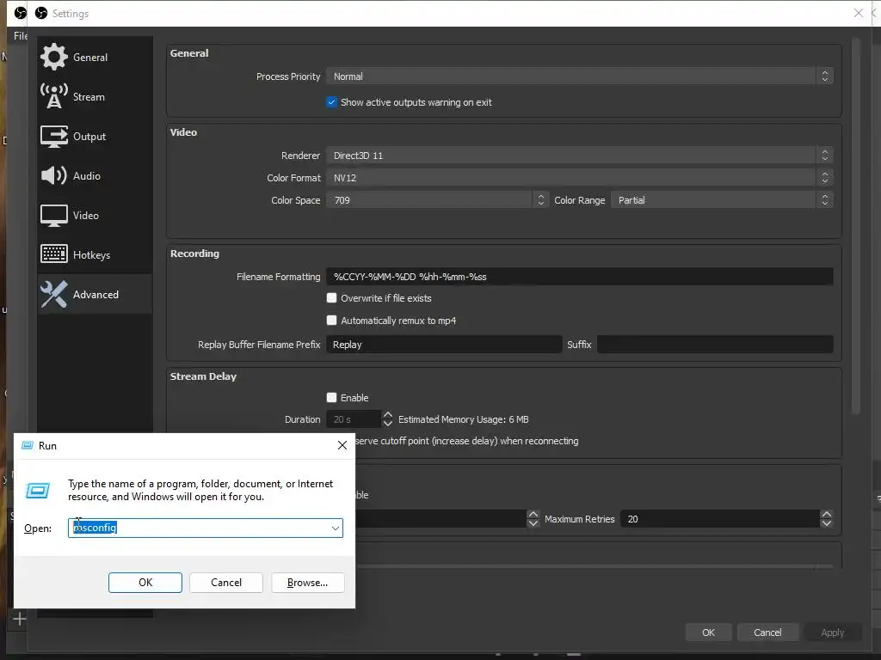This screenshot has width=881, height=660.
Task: Click OK in the Settings window
Action: tap(709, 632)
